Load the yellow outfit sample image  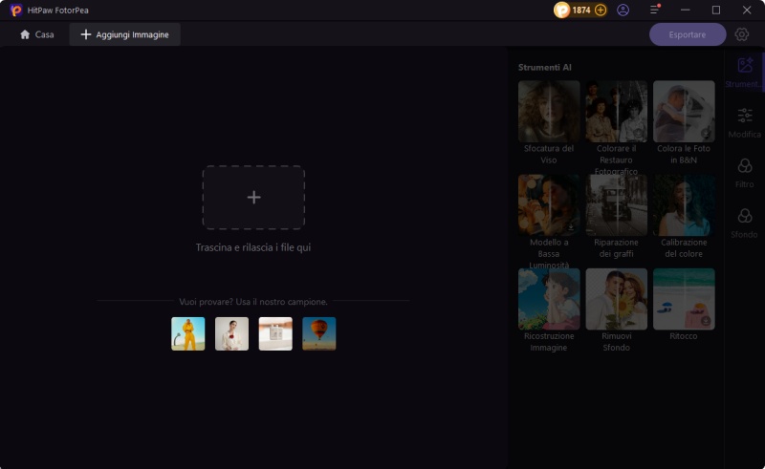pyautogui.click(x=188, y=333)
